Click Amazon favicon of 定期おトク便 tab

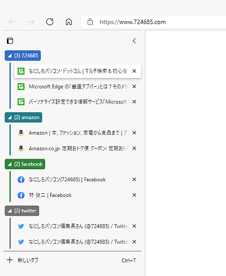point(21,149)
